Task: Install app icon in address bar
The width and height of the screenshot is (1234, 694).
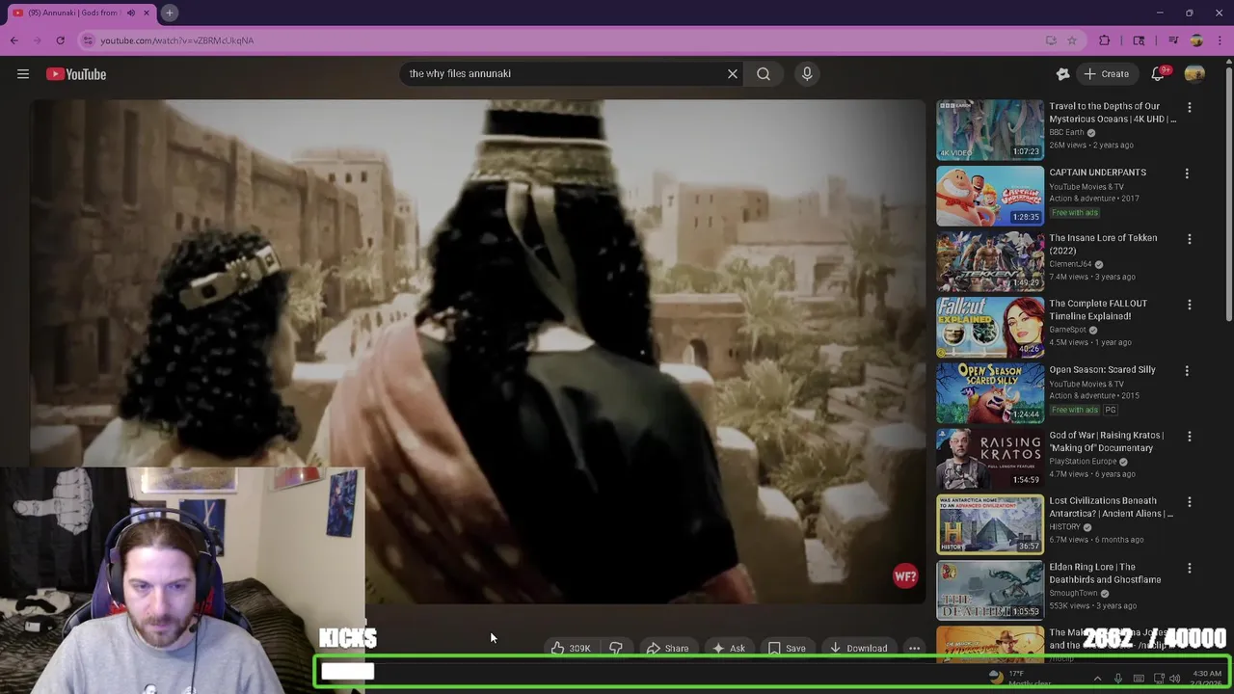Action: pyautogui.click(x=1051, y=40)
